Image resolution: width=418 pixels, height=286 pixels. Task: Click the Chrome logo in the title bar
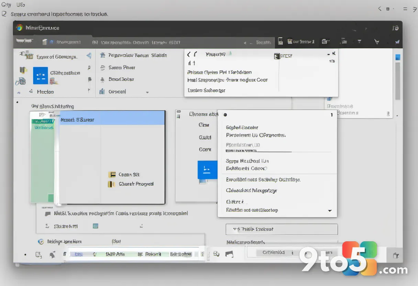point(19,28)
